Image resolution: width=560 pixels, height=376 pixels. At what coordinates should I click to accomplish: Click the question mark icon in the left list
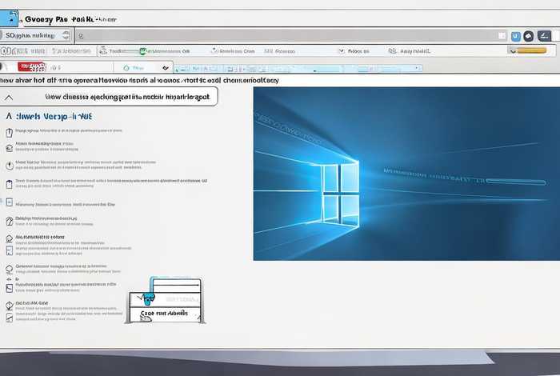click(x=10, y=222)
